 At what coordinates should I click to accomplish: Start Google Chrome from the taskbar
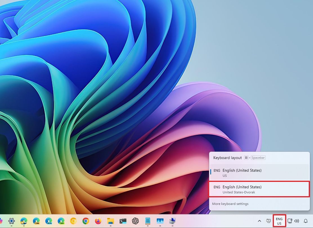pos(85,221)
